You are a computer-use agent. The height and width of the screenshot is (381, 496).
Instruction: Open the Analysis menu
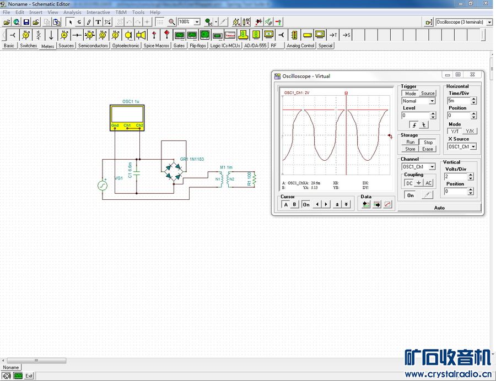pos(72,12)
